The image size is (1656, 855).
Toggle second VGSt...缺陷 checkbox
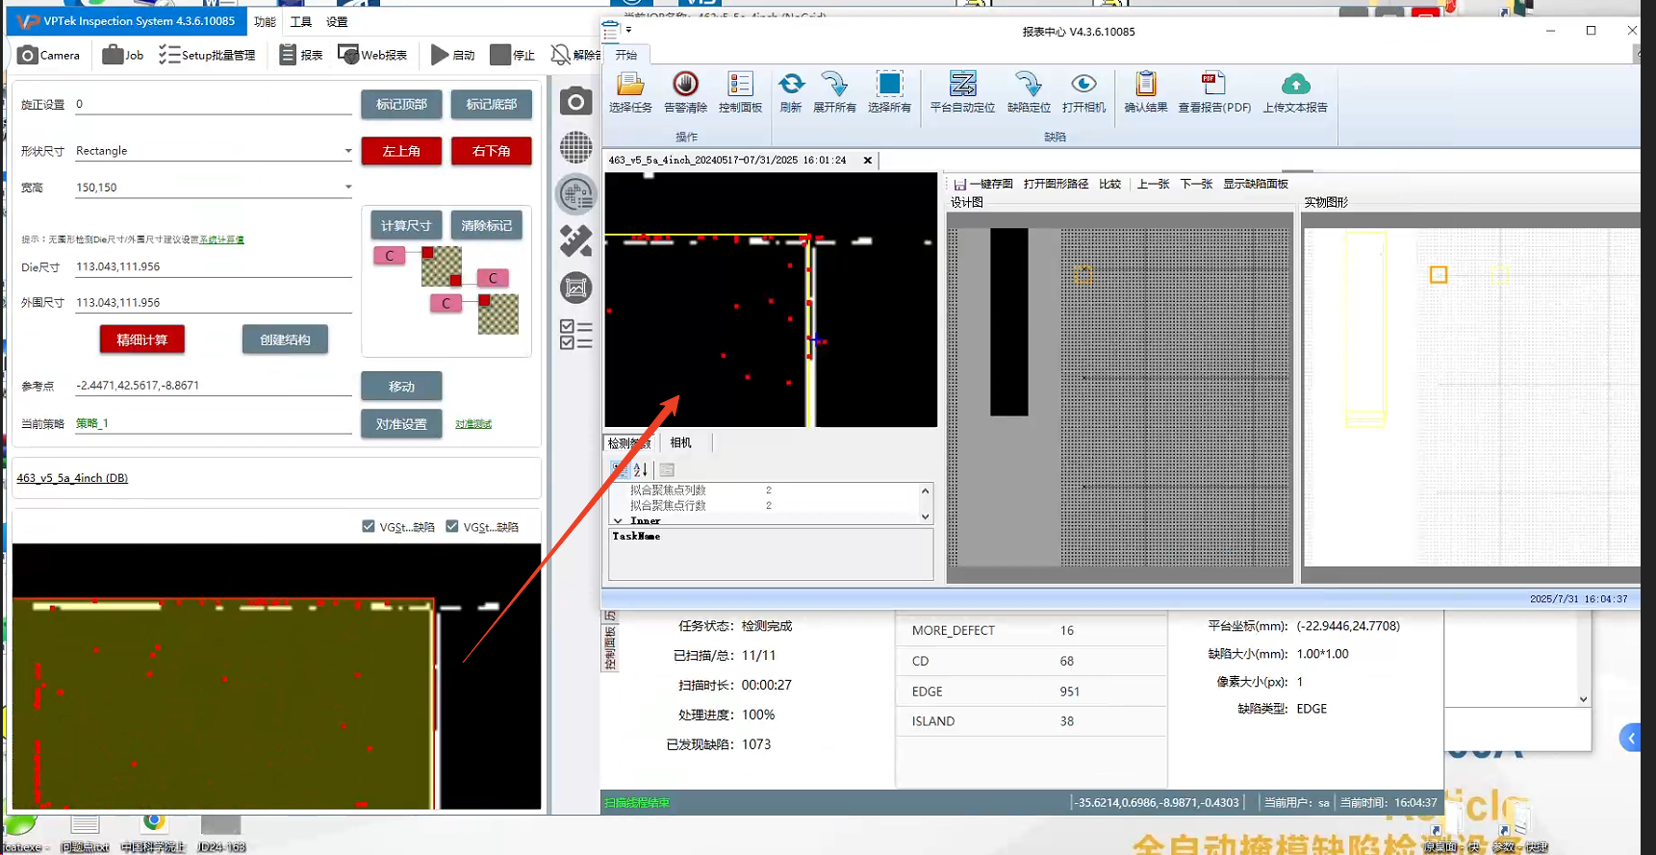pyautogui.click(x=452, y=527)
